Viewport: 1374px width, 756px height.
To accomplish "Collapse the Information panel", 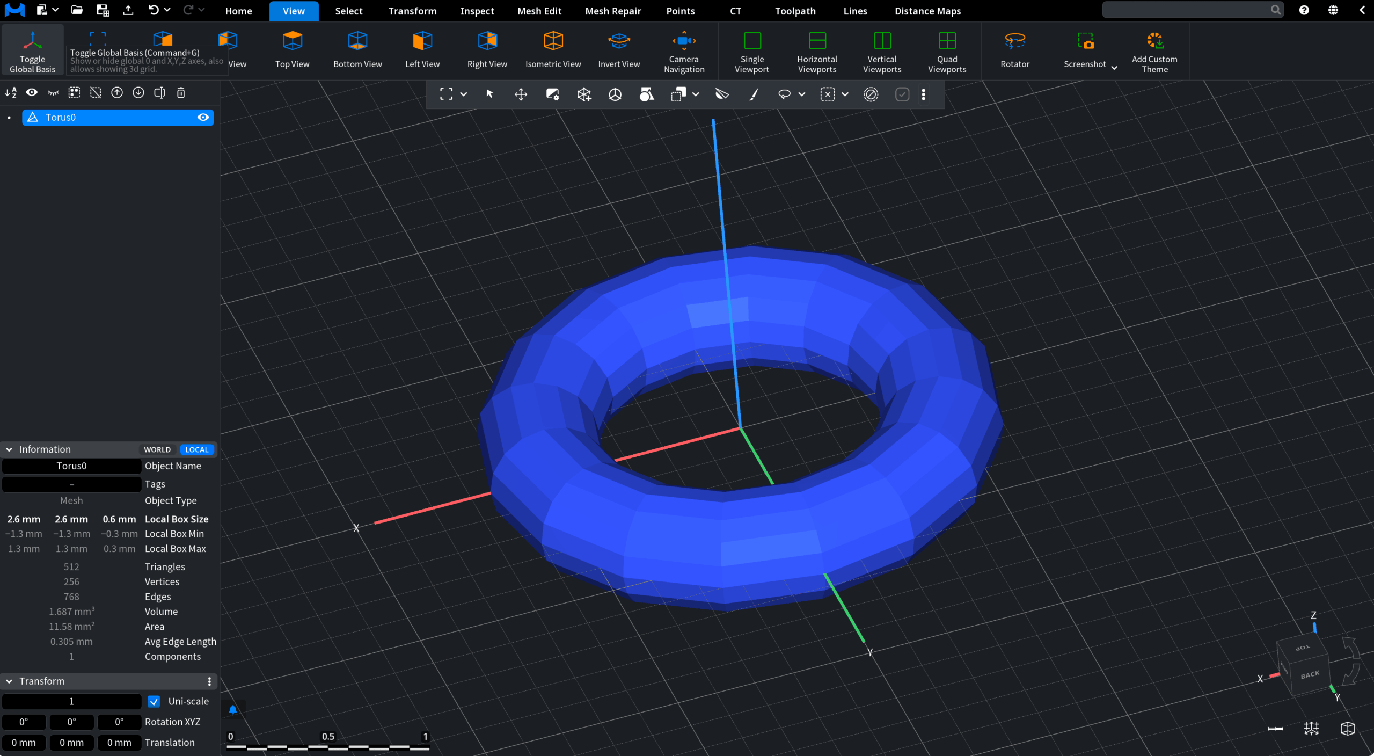I will click(9, 449).
